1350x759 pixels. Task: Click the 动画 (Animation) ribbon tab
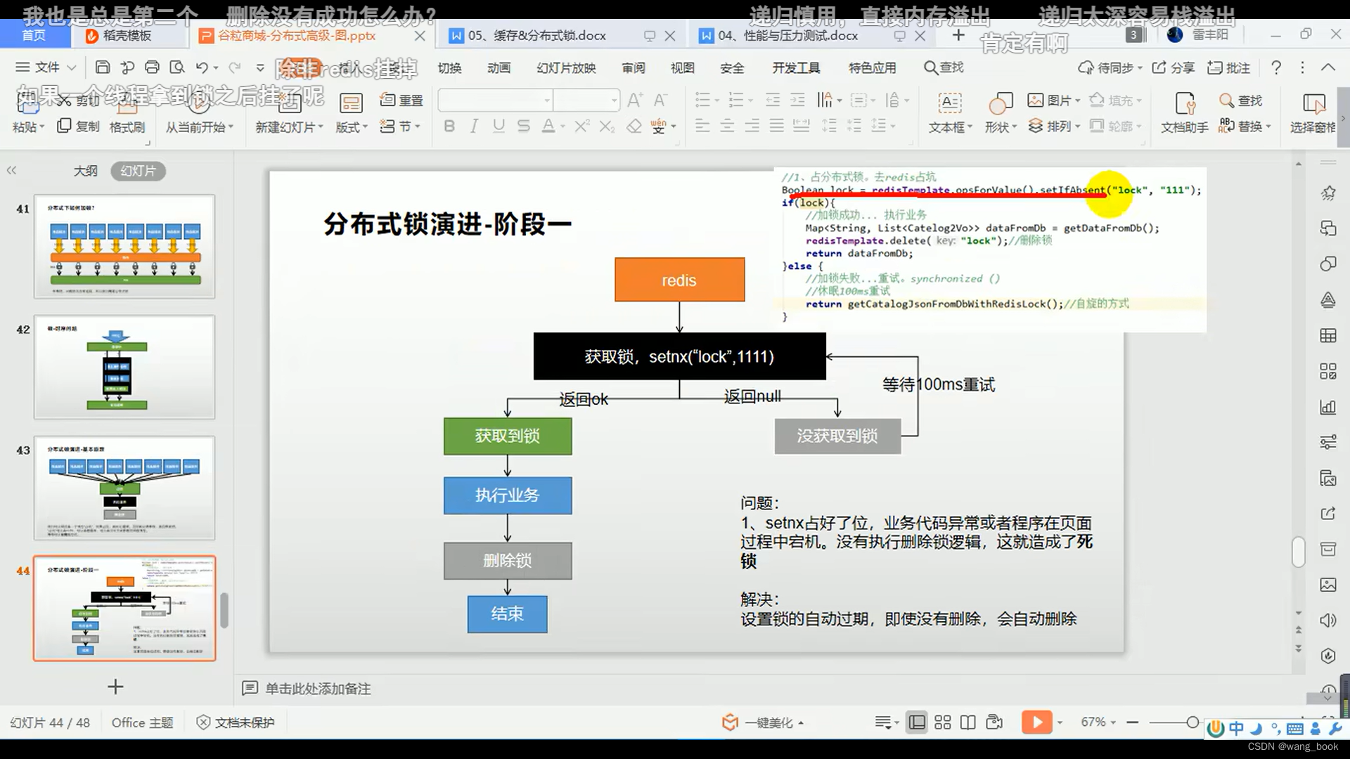pyautogui.click(x=499, y=67)
